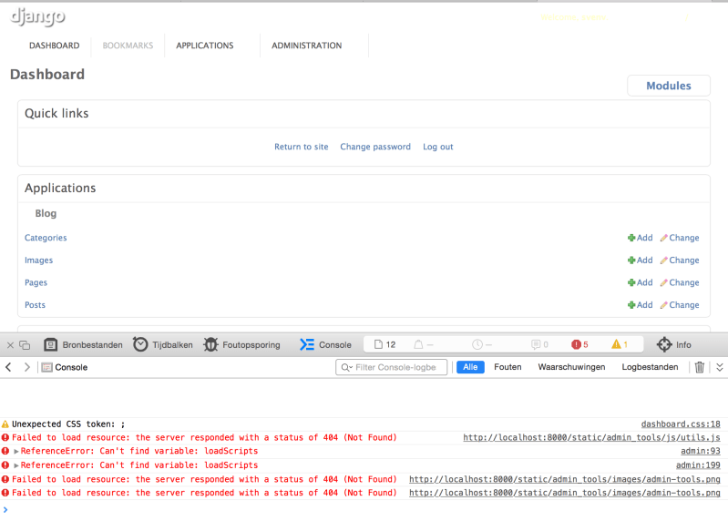The width and height of the screenshot is (728, 521).
Task: Click the pencil Change icon for Images
Action: coord(664,260)
